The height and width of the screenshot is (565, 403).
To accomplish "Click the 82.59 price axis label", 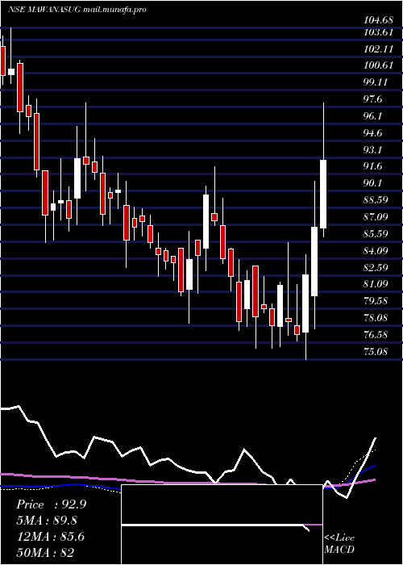I will [376, 267].
